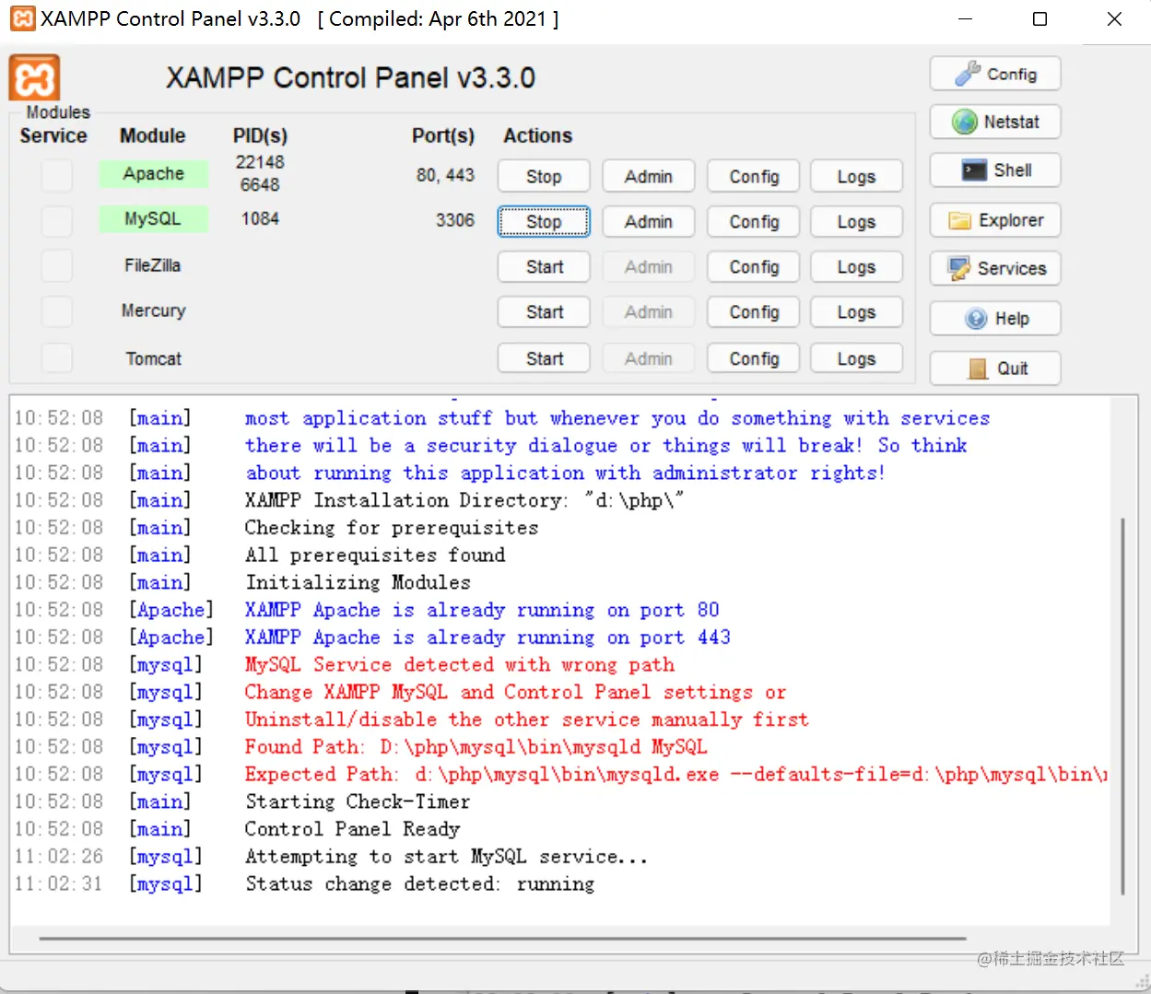1151x994 pixels.
Task: Click the log pane vertical scrollbar
Action: pos(1122,707)
